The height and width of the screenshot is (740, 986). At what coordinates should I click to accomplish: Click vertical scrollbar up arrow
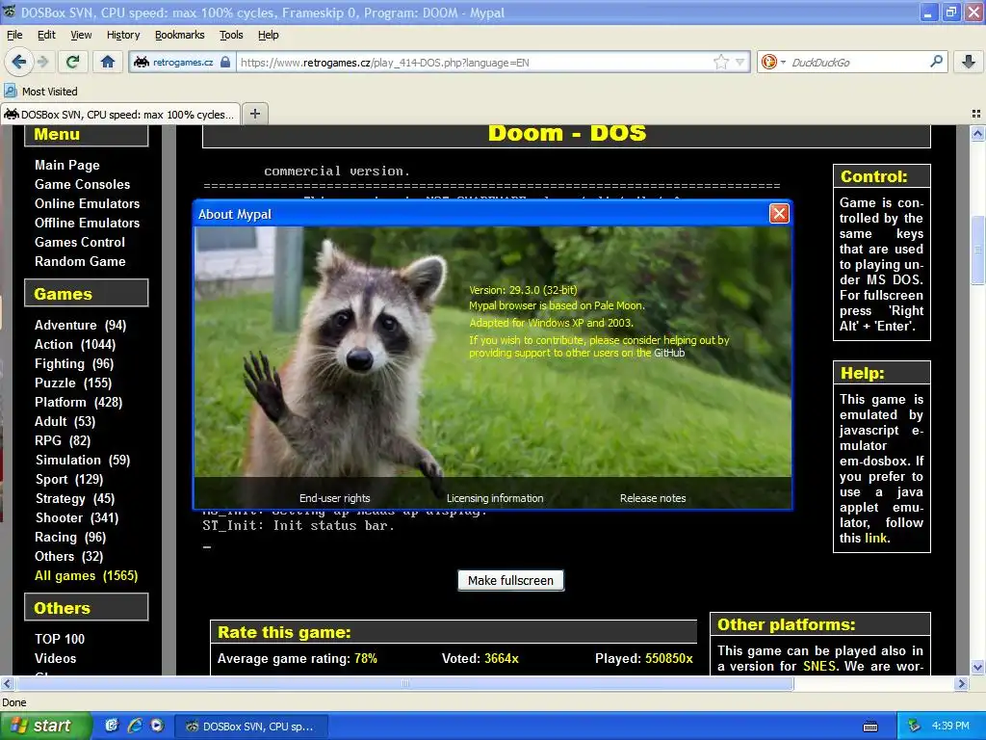coord(977,133)
